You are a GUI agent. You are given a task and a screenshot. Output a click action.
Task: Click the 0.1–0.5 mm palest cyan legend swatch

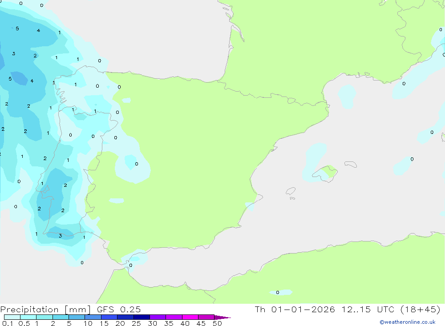coord(12,317)
